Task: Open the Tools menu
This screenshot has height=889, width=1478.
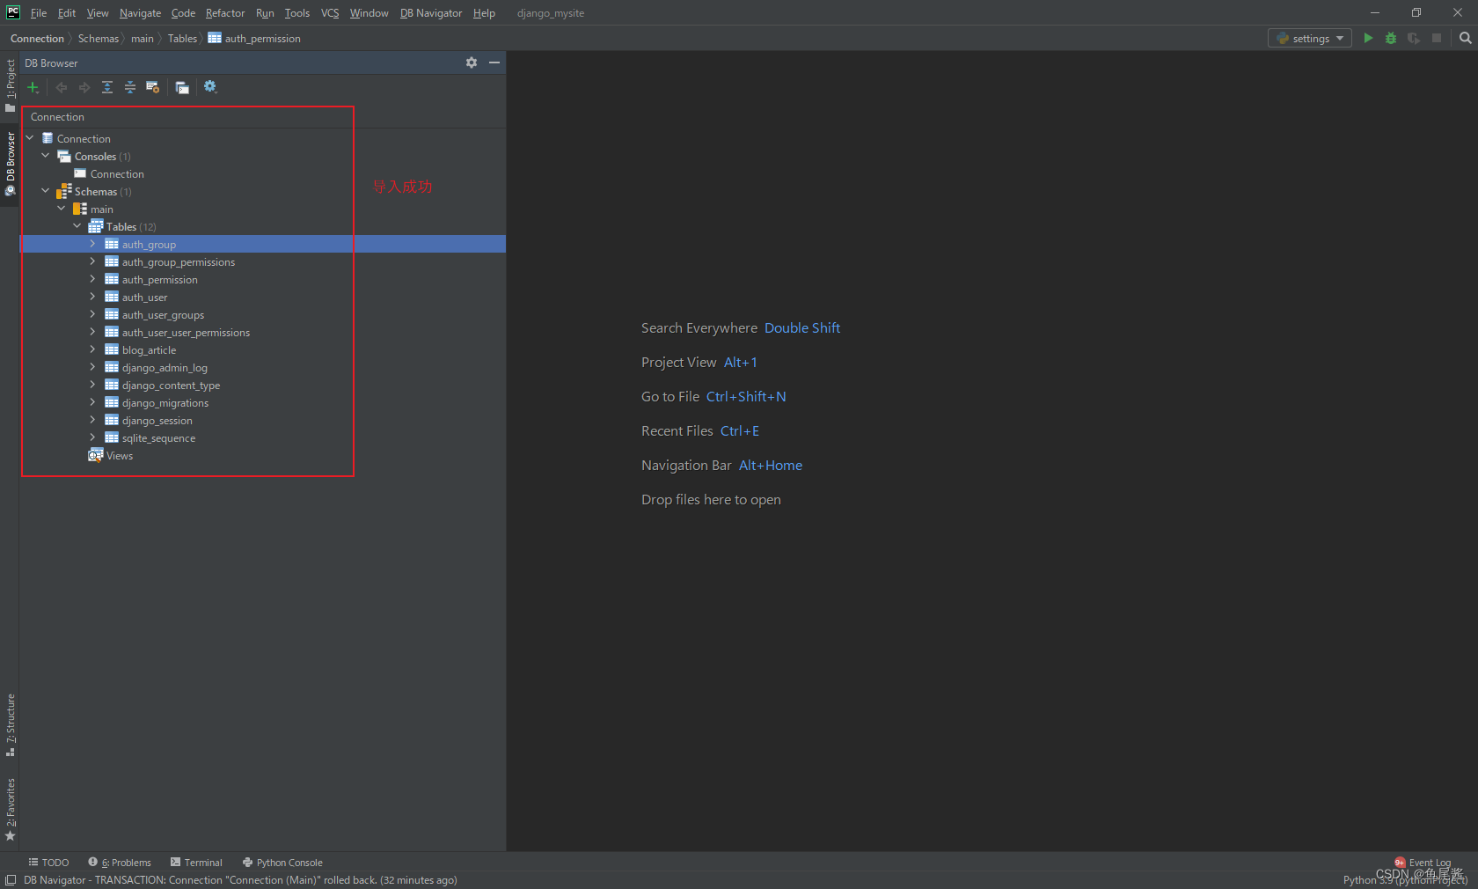Action: click(x=297, y=13)
